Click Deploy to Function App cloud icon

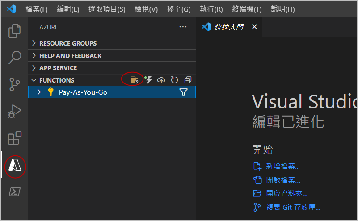pos(161,80)
